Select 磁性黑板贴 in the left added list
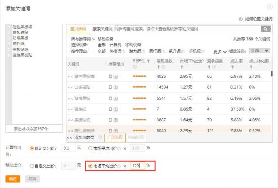The image size is (278, 188). pyautogui.click(x=22, y=55)
